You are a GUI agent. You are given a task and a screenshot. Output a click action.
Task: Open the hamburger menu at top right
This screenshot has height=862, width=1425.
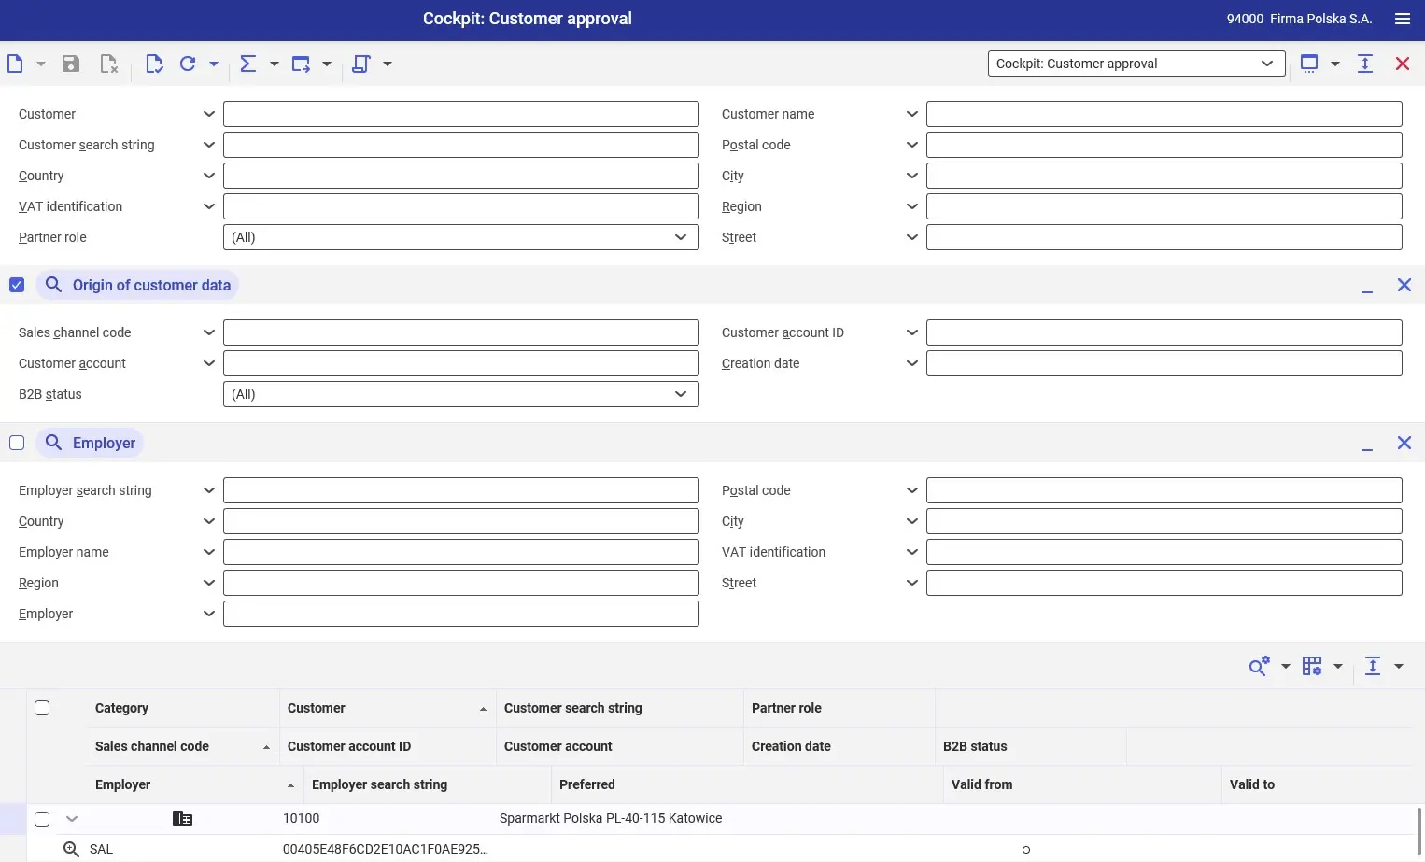(1402, 19)
